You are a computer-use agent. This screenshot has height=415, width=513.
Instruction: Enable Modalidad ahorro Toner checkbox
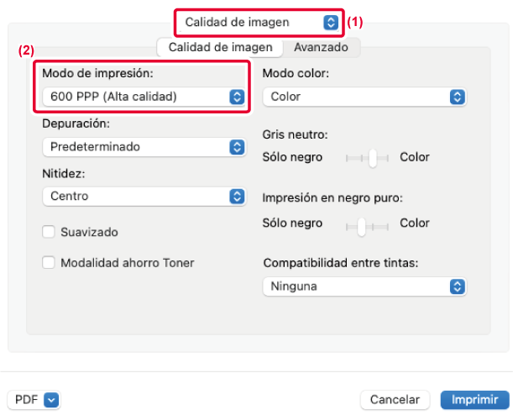[x=50, y=263]
